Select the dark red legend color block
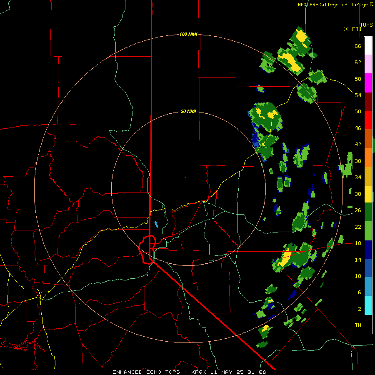This screenshot has width=375, height=375. coord(368,102)
